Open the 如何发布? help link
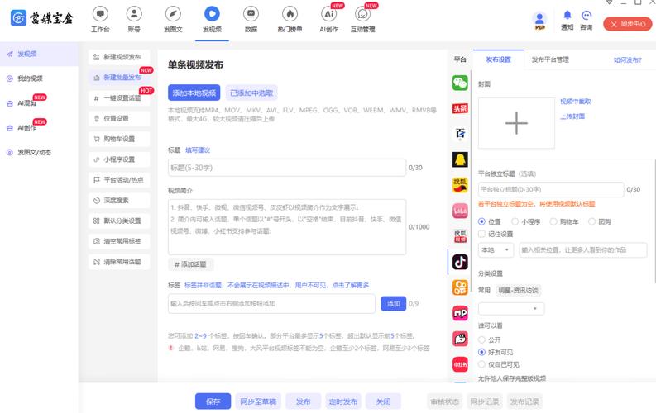 pos(628,60)
